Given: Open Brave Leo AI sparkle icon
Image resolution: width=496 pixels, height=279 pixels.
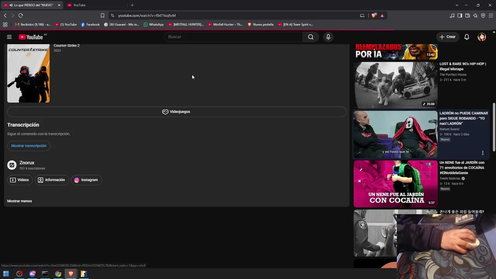Looking at the screenshot, I should (x=475, y=15).
